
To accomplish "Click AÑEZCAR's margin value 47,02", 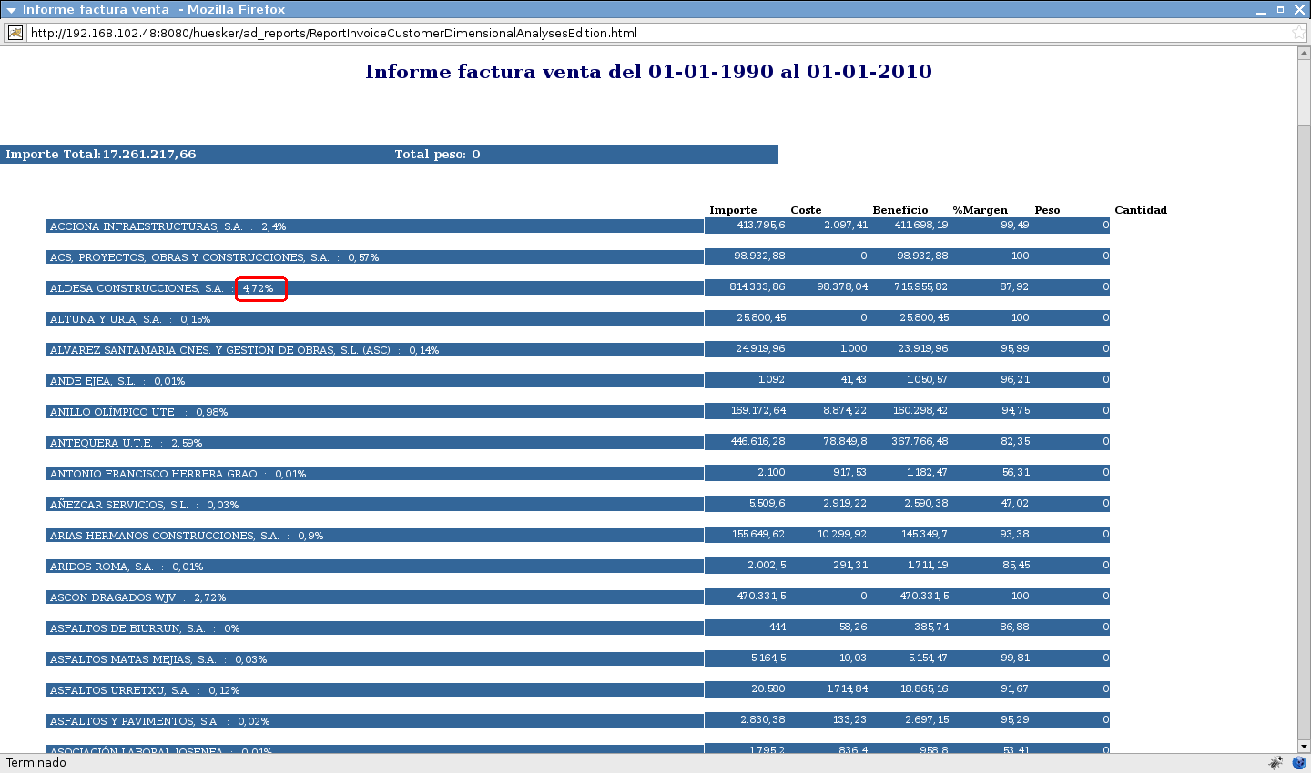I will click(x=1015, y=503).
